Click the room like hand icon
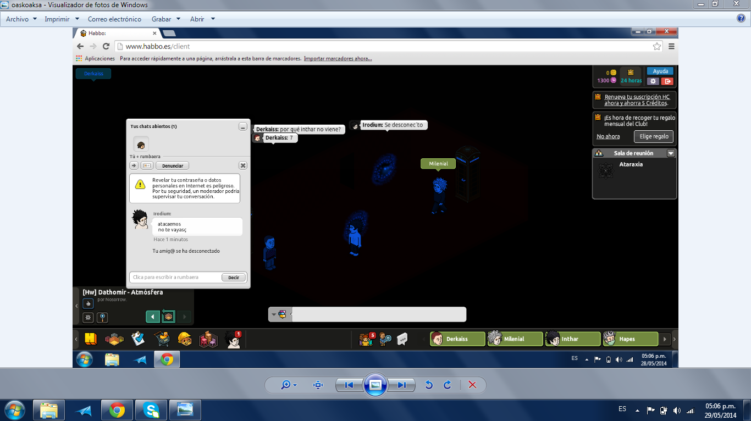This screenshot has height=421, width=751. (x=88, y=303)
